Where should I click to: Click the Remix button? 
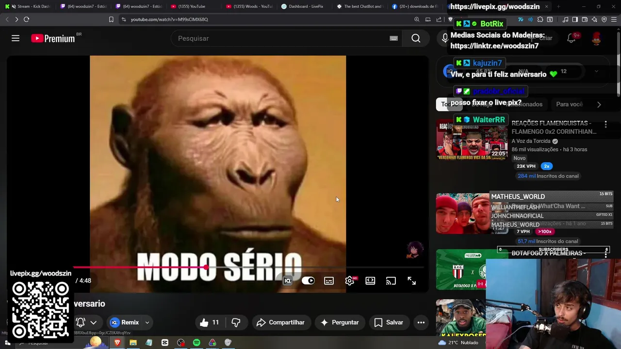tap(125, 322)
